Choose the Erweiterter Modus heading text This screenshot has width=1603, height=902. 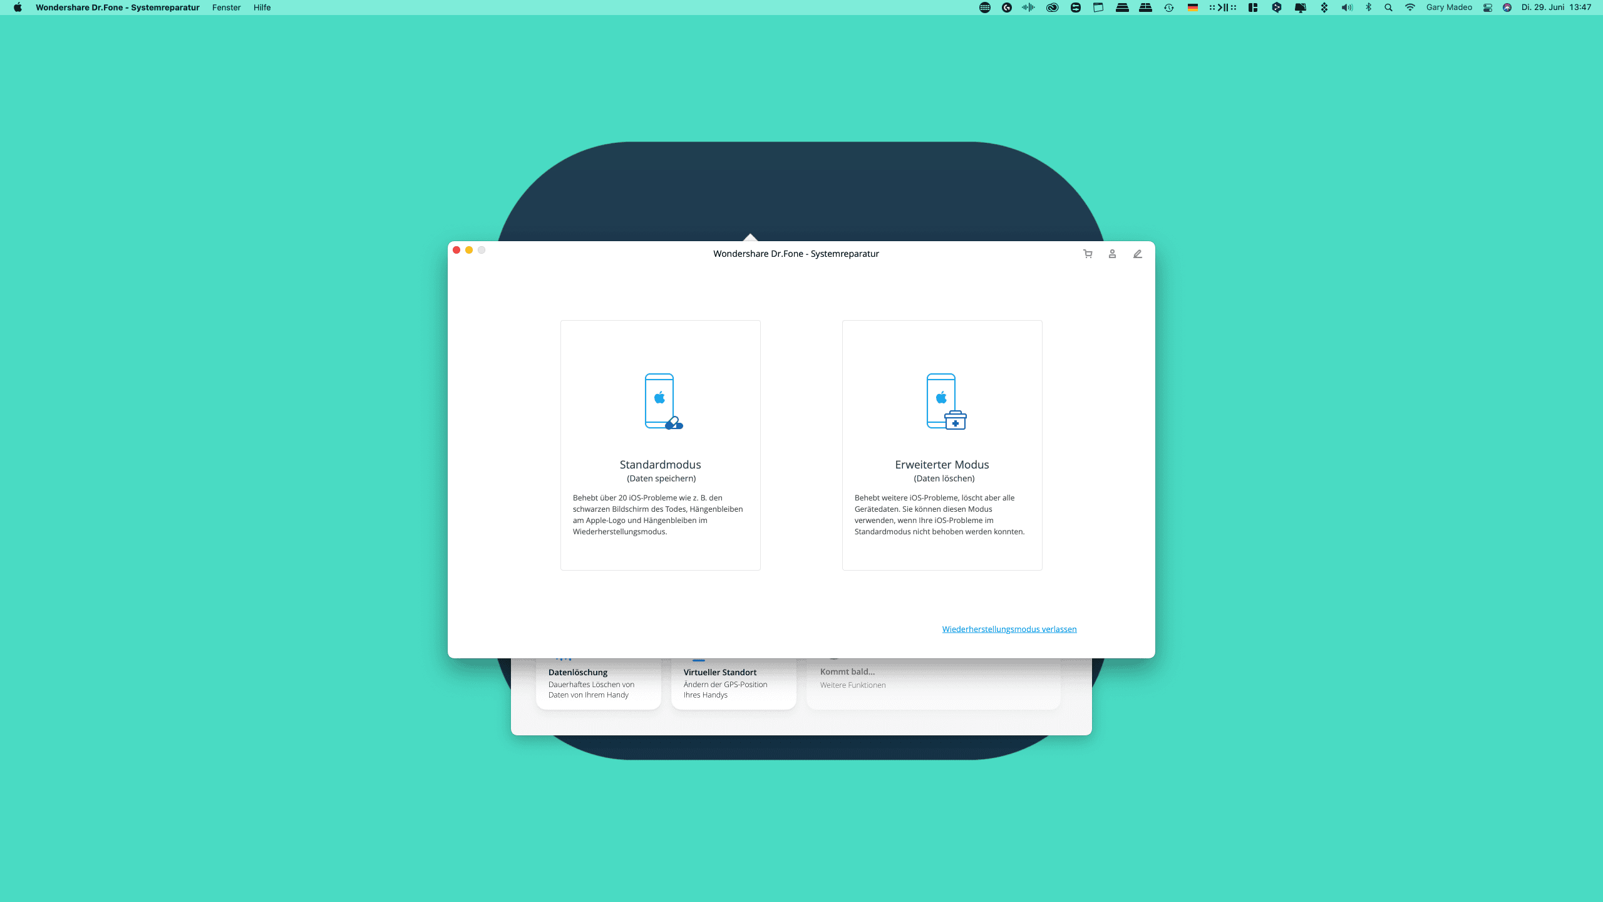942,464
